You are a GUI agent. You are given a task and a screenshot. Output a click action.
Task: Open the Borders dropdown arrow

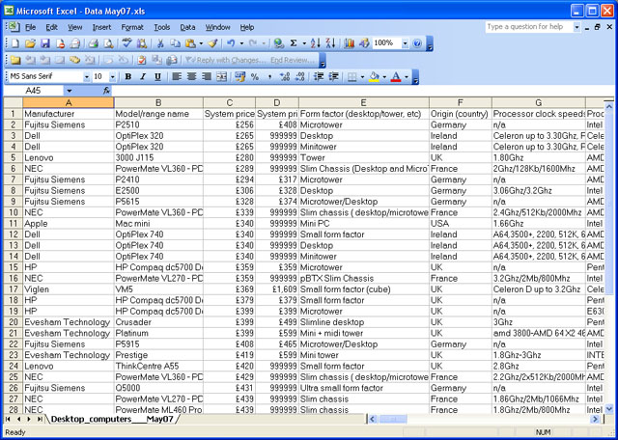362,77
